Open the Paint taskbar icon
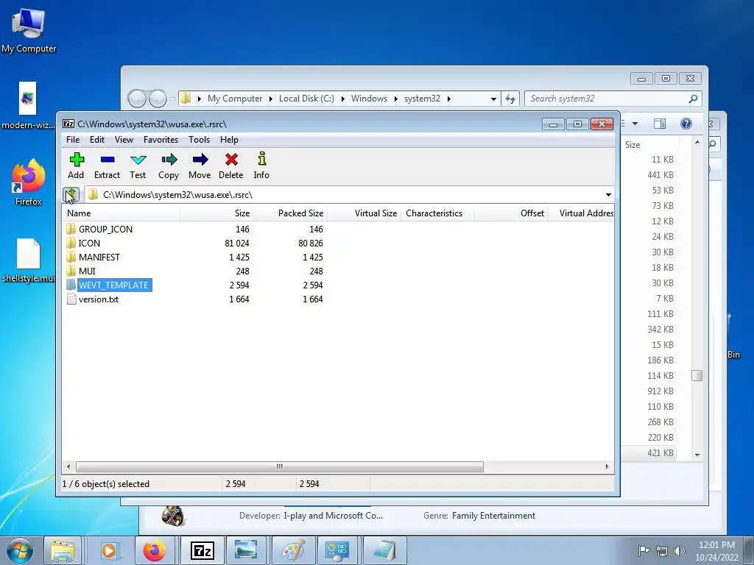Image resolution: width=754 pixels, height=565 pixels. [x=293, y=550]
